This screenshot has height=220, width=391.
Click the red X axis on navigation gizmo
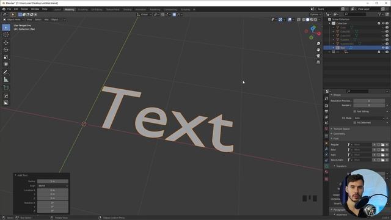[319, 34]
